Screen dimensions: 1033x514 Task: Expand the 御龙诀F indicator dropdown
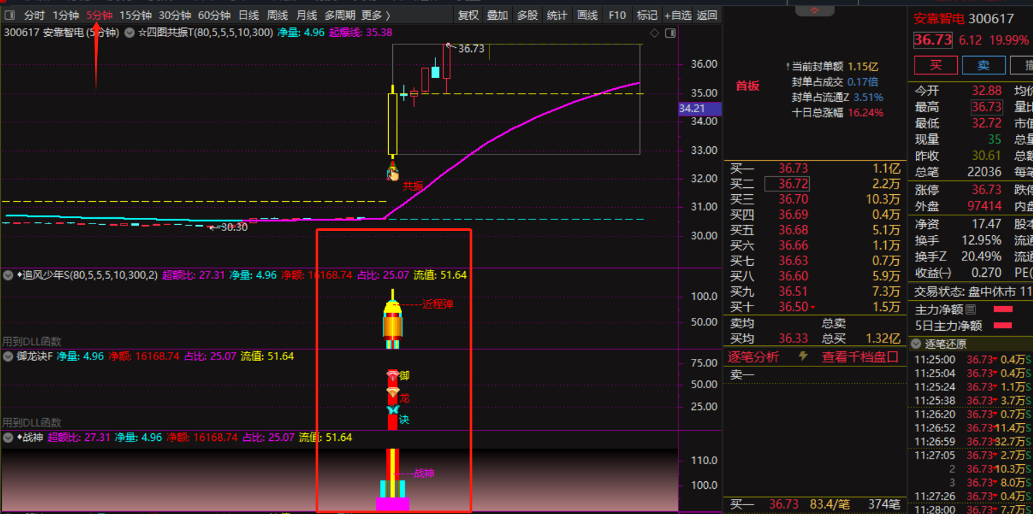tap(8, 356)
